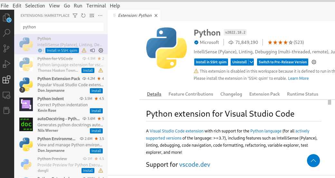Screen dimensions: 335x178
Task: Click the download count 71,849,190
Action: point(243,42)
